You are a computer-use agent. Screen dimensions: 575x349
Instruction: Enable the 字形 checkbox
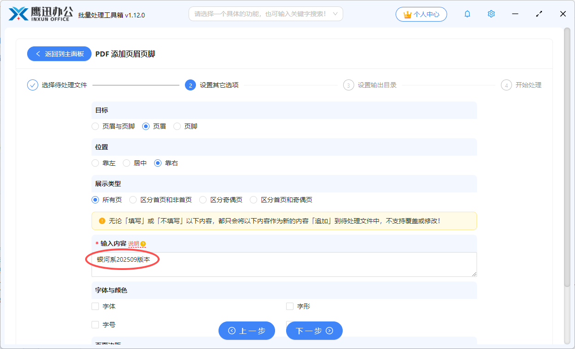pos(290,306)
